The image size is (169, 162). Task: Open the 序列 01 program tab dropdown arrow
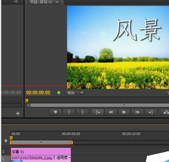(57, 2)
